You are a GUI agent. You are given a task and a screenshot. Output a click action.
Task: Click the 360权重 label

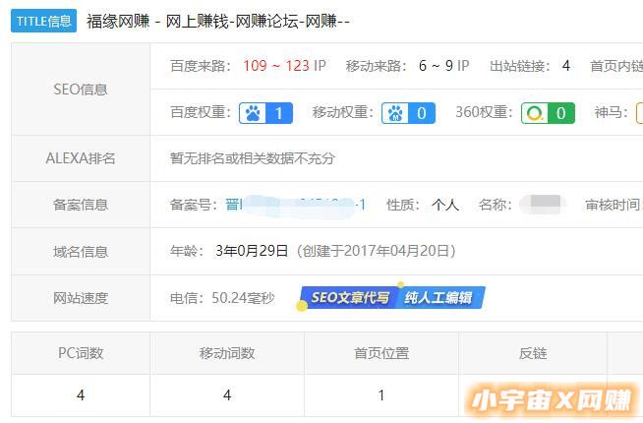(485, 112)
